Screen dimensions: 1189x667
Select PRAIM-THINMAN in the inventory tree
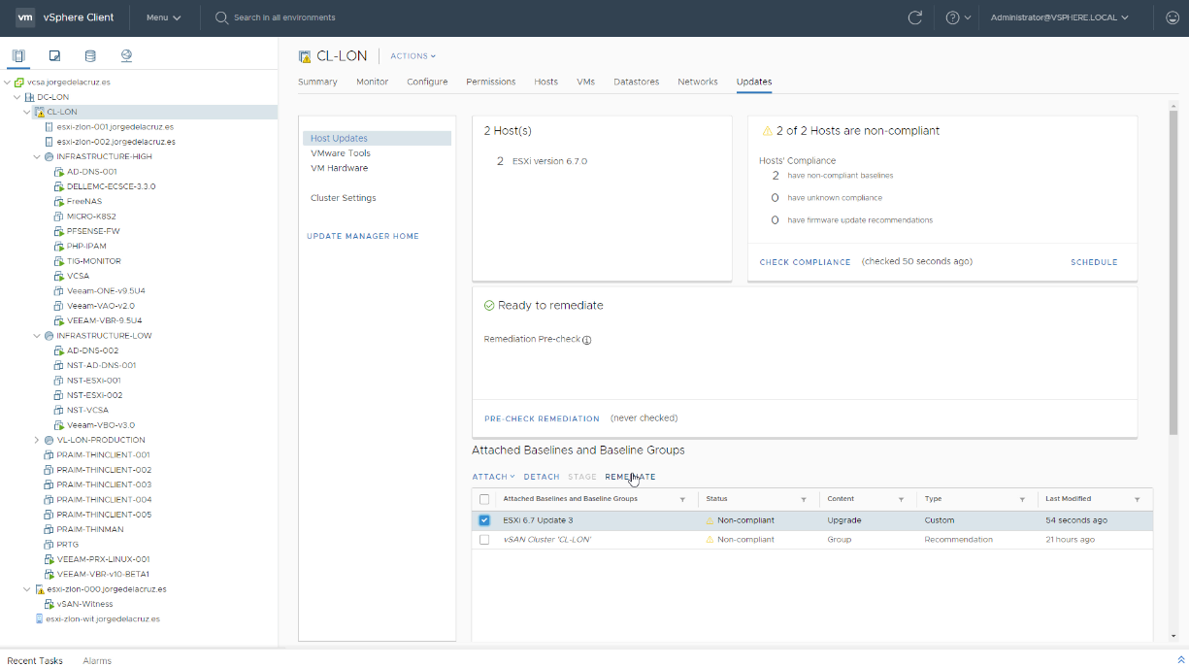[90, 529]
